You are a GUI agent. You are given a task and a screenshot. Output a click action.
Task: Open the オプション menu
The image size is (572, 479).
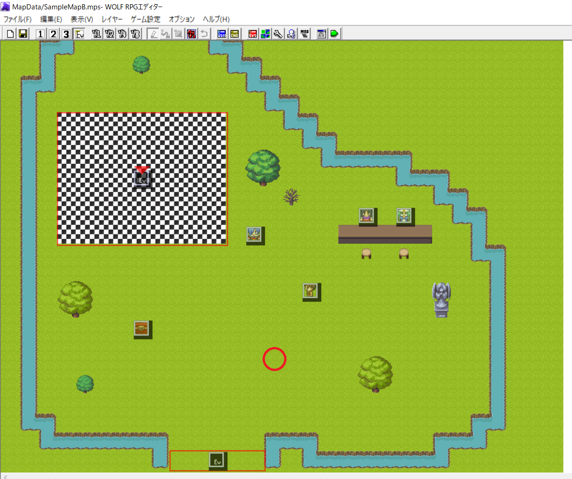(181, 19)
